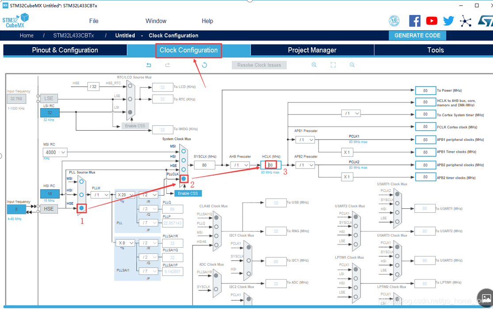Zoom out of the clock diagram
Viewport: 493px width, 309px height.
[x=352, y=65]
